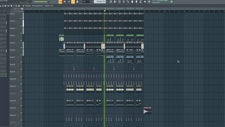The image size is (225, 127).
Task: Select the first speaker mute playlist tool
Action: (6, 6)
